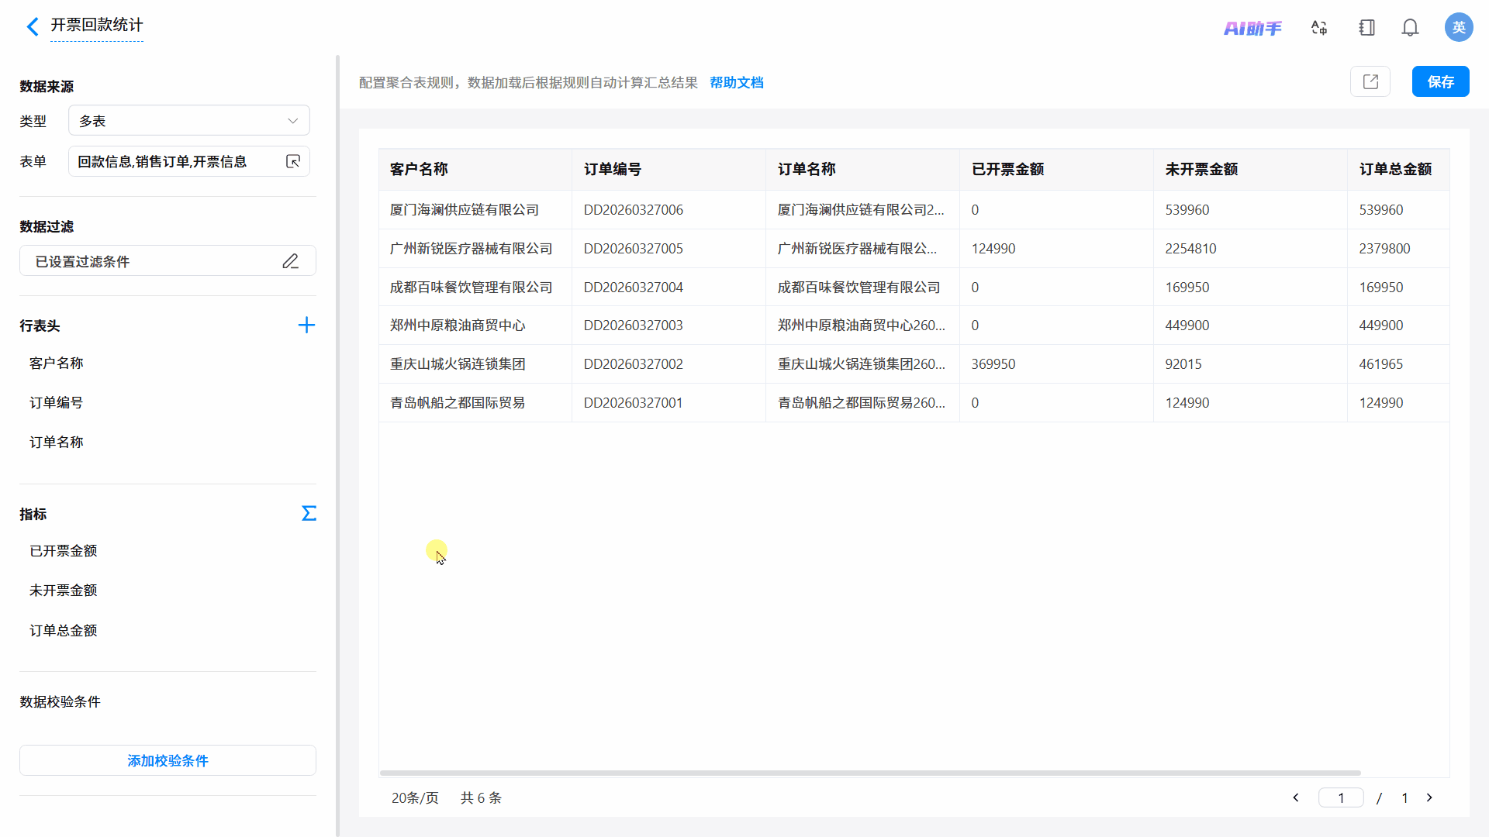Select 订单编号 in the row header list
The image size is (1489, 837).
[57, 402]
